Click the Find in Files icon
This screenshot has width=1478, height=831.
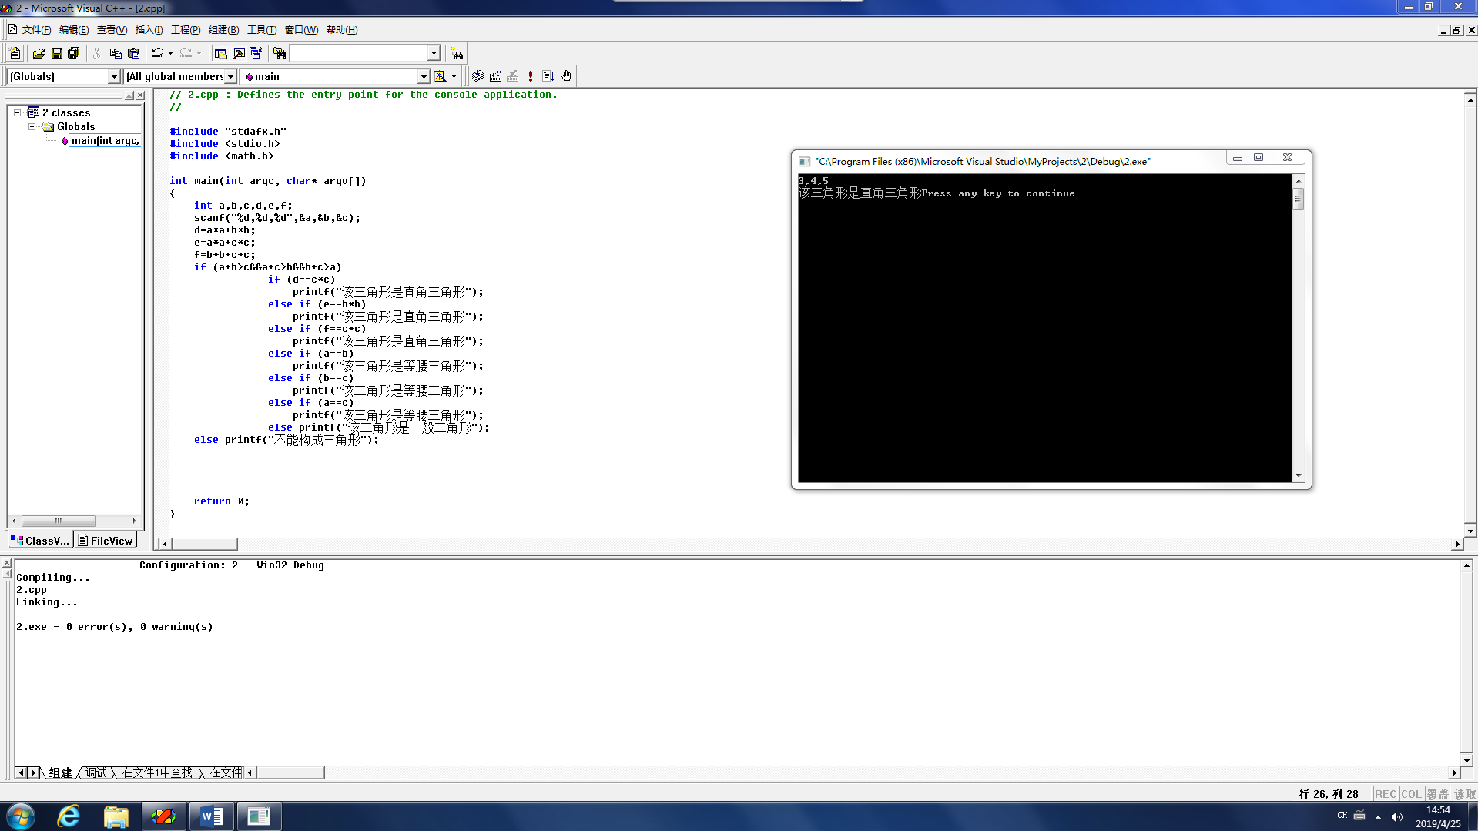click(x=280, y=53)
